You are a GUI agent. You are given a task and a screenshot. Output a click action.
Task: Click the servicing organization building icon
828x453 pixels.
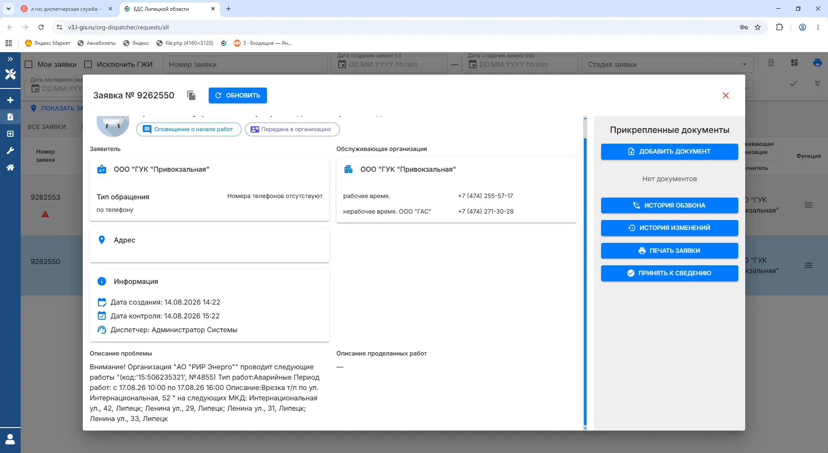tap(348, 169)
